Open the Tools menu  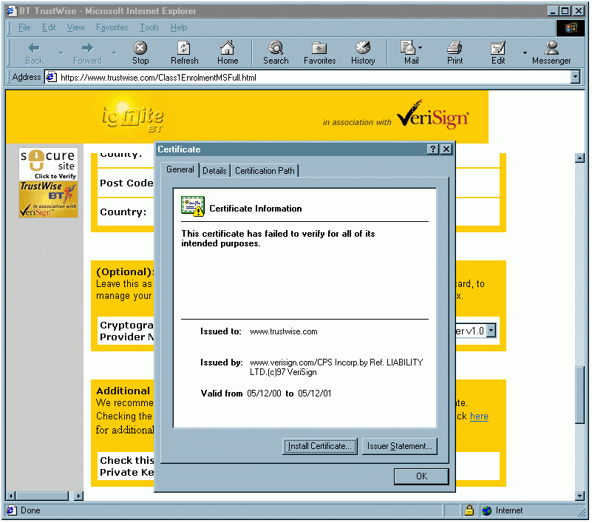[x=149, y=27]
